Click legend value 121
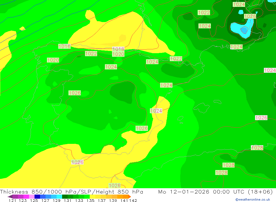Image resolution: width=276 pixels, height=202 pixels. tap(12, 200)
